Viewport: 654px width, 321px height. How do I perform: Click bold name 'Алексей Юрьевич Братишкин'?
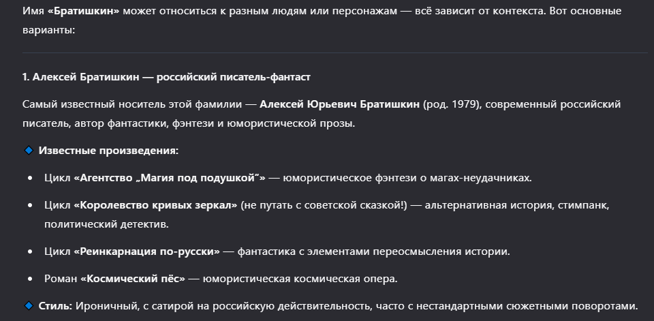point(339,104)
